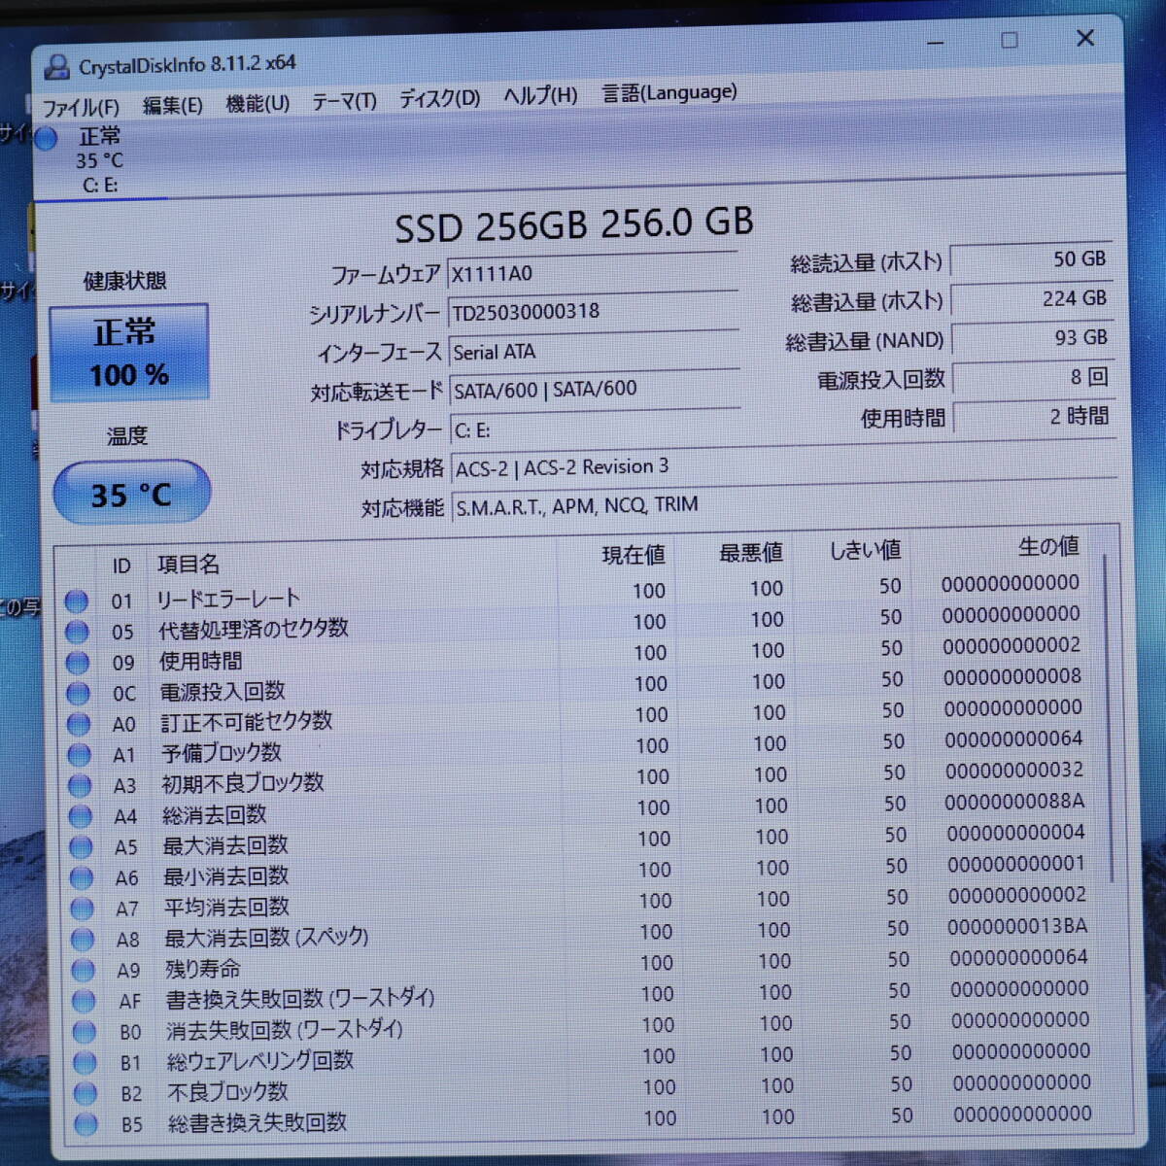Click the transfer mode field SATA/600 | SATA/600
1166x1166 pixels.
coord(595,389)
